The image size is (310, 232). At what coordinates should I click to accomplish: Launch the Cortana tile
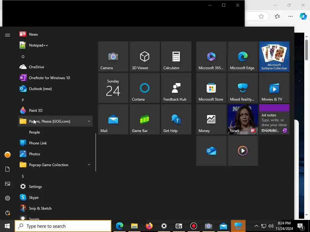[x=144, y=88]
